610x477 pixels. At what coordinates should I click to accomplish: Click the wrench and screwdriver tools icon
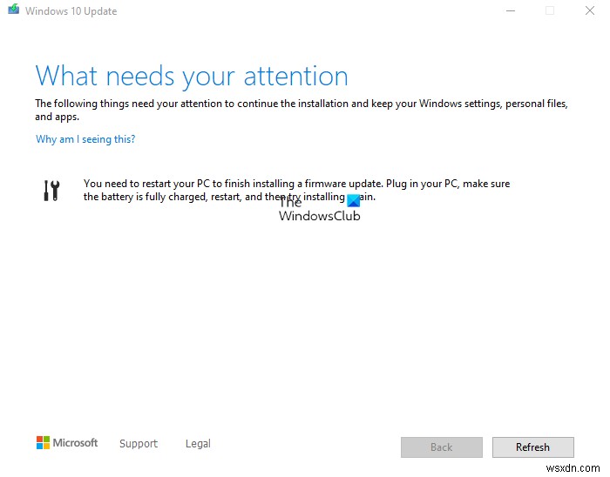click(x=51, y=191)
